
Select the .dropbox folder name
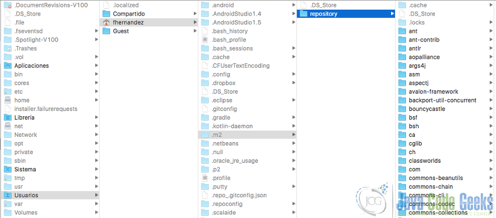[223, 83]
